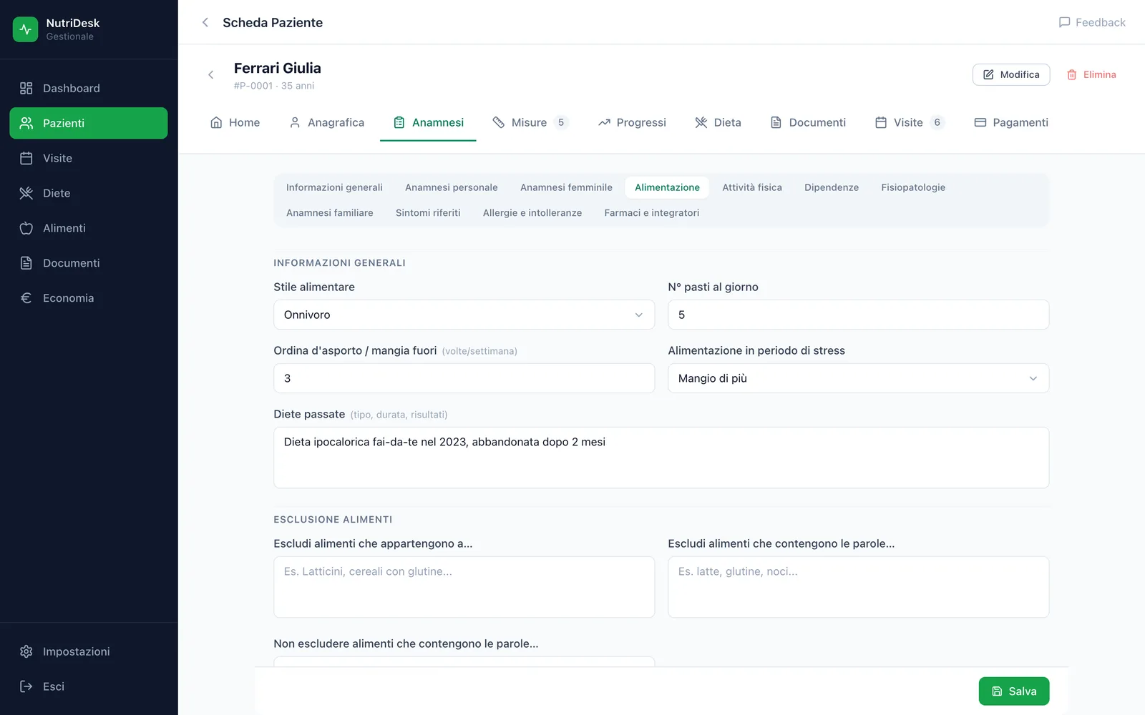Open the Sintomi riferiti sub-tab
The image size is (1145, 715).
[x=428, y=213]
